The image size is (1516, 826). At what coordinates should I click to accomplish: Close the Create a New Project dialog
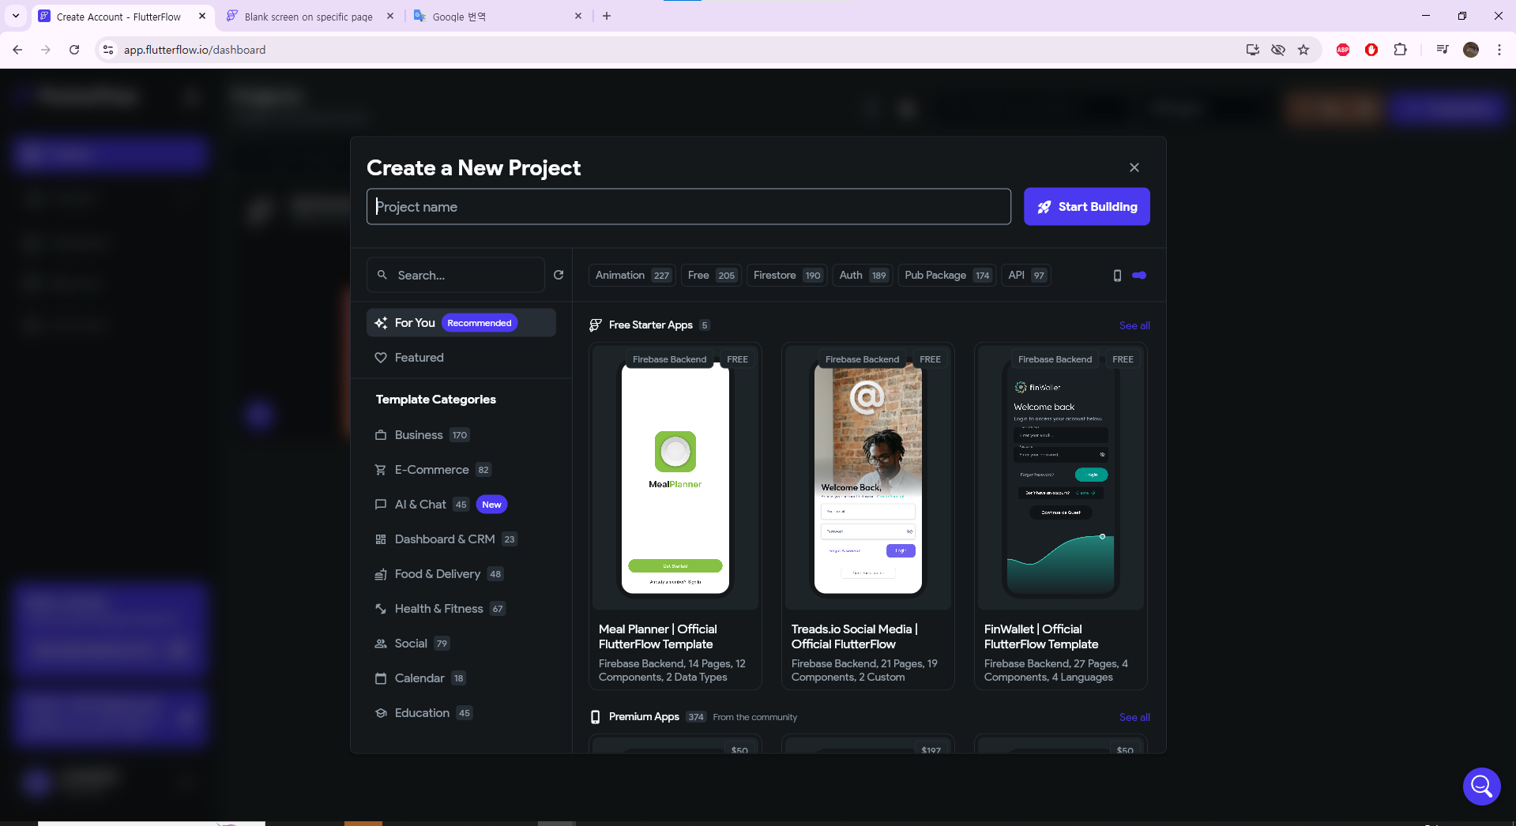click(1134, 167)
